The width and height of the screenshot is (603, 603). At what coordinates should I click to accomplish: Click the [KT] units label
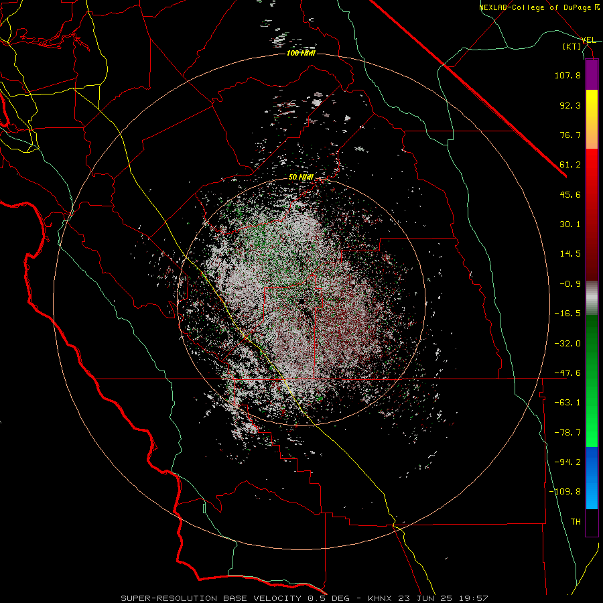pyautogui.click(x=572, y=46)
